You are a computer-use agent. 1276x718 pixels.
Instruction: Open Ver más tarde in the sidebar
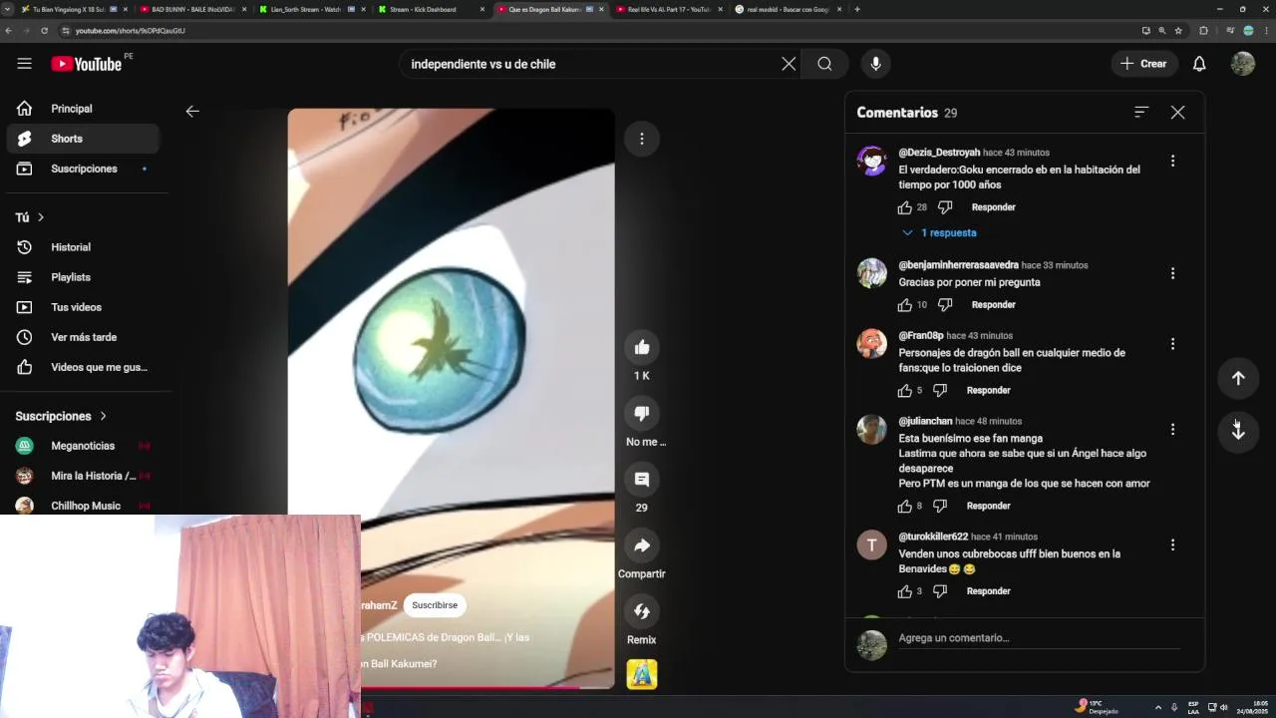83,337
